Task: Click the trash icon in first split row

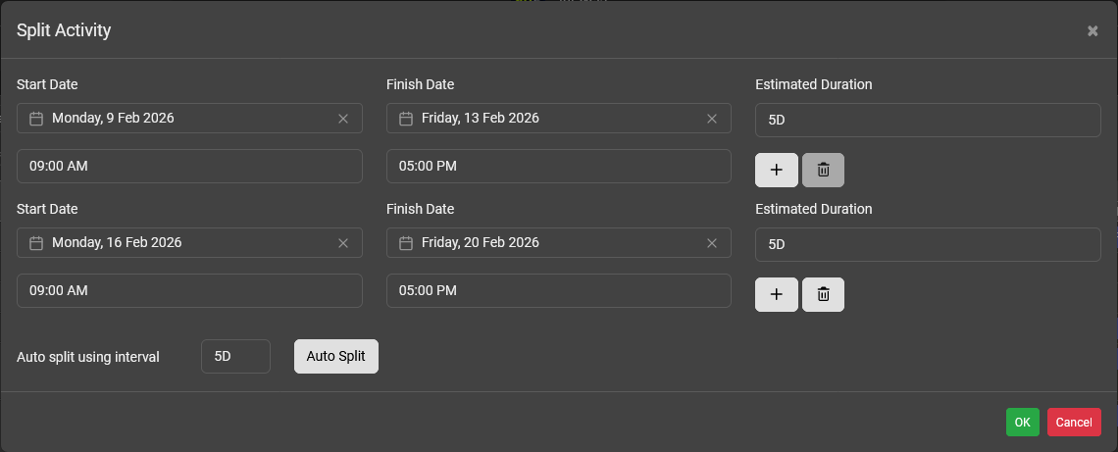Action: [x=823, y=170]
